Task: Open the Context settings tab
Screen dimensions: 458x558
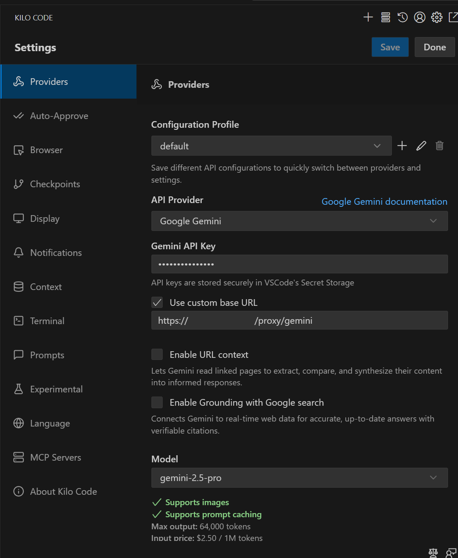Action: tap(69, 287)
